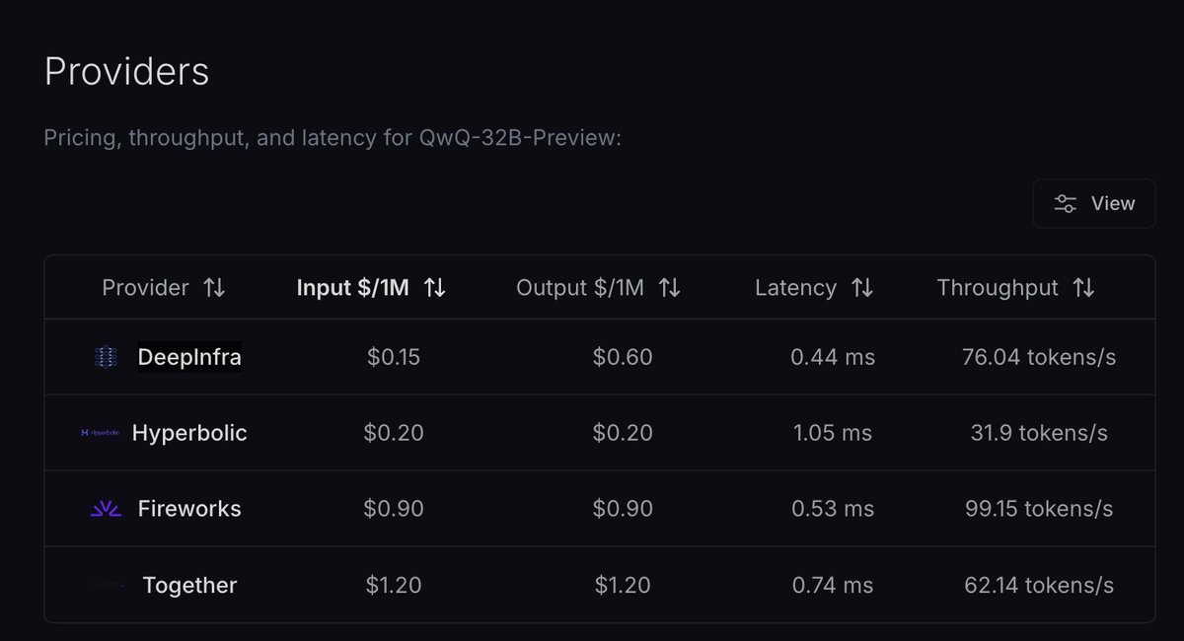Sort by Output $/1M arrows icon
1184x641 pixels.
[x=670, y=288]
